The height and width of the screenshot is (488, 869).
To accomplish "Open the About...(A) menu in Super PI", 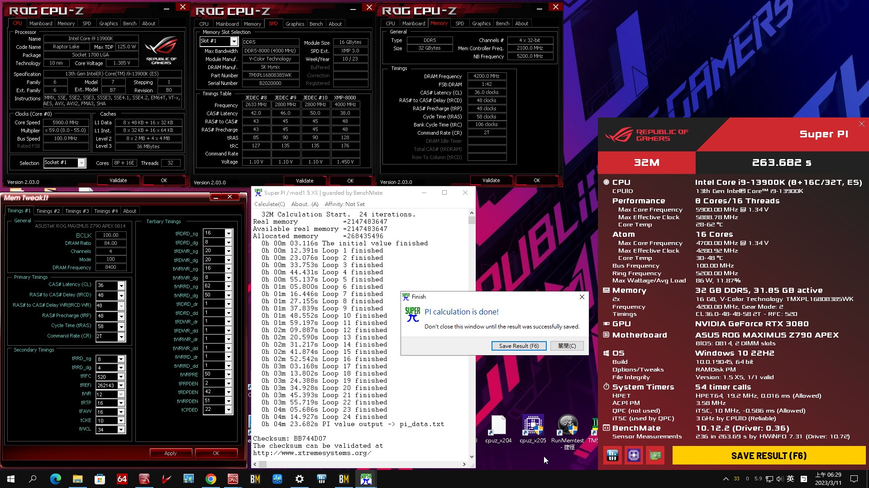I will click(305, 204).
